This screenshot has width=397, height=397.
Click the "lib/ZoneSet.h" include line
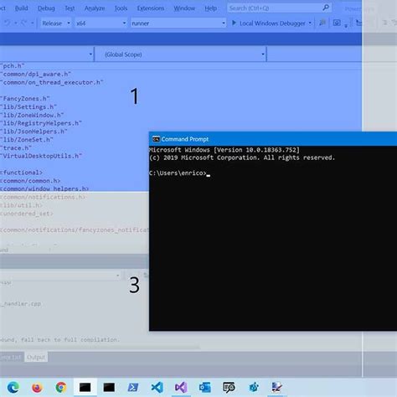[27, 140]
